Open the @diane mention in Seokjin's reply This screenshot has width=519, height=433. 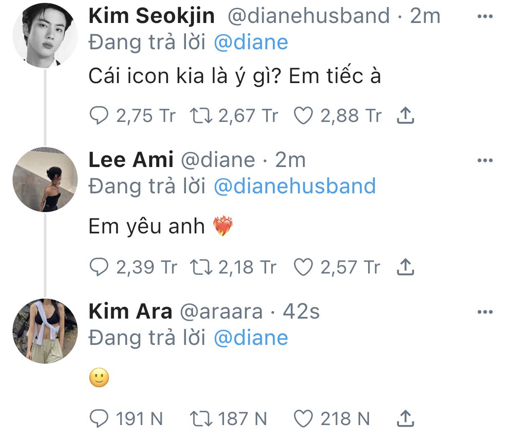tap(251, 43)
